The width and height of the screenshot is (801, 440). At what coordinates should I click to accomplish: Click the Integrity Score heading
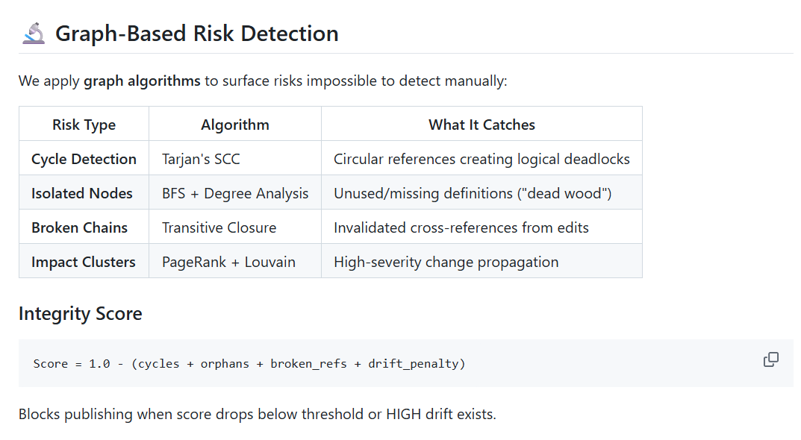click(x=80, y=314)
